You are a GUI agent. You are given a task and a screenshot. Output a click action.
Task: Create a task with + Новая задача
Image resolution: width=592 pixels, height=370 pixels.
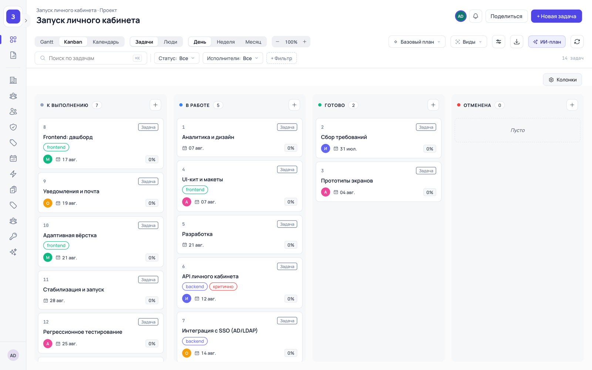coord(556,16)
